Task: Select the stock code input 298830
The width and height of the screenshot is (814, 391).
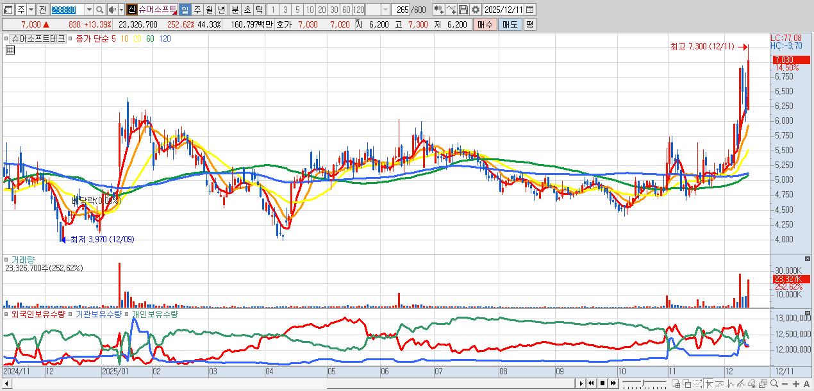Action: (x=67, y=10)
